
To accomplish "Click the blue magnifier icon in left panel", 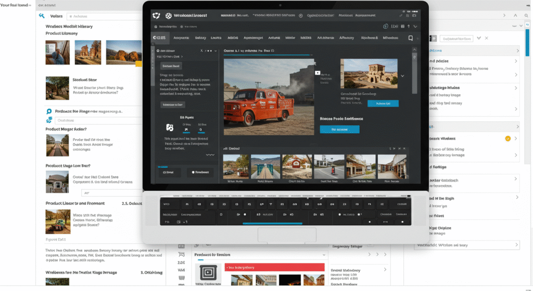I will (x=49, y=111).
